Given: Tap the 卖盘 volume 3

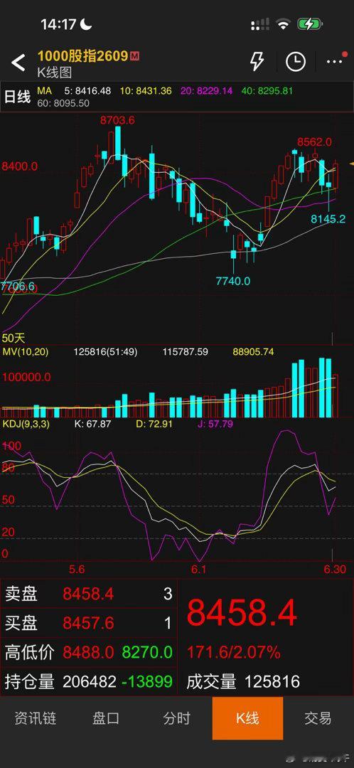Looking at the screenshot, I should pyautogui.click(x=168, y=594).
